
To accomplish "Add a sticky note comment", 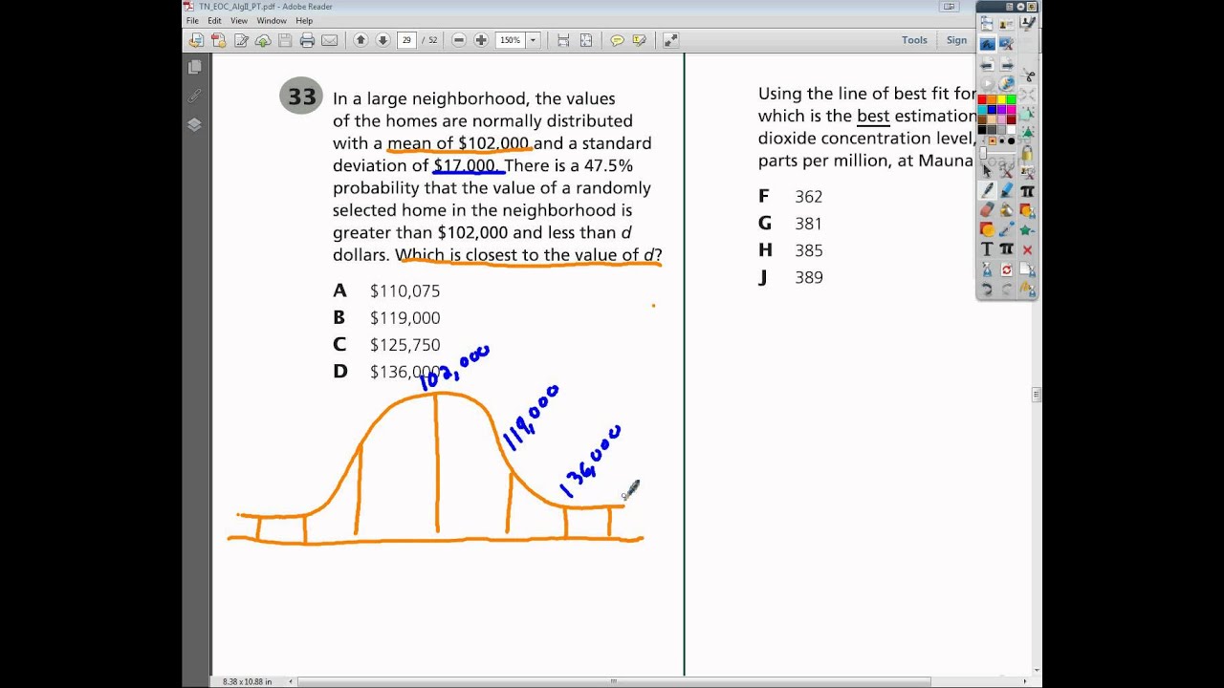I will 617,40.
